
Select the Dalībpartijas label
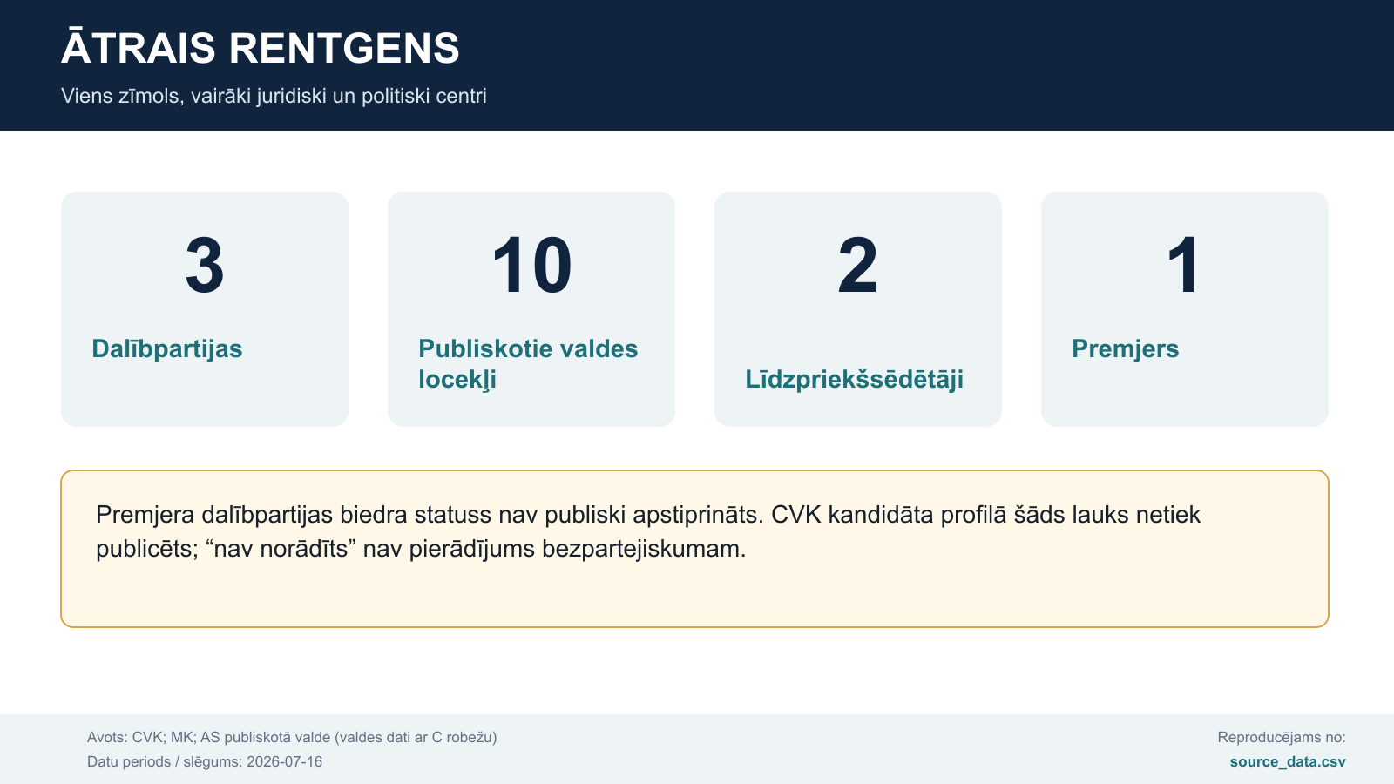167,349
